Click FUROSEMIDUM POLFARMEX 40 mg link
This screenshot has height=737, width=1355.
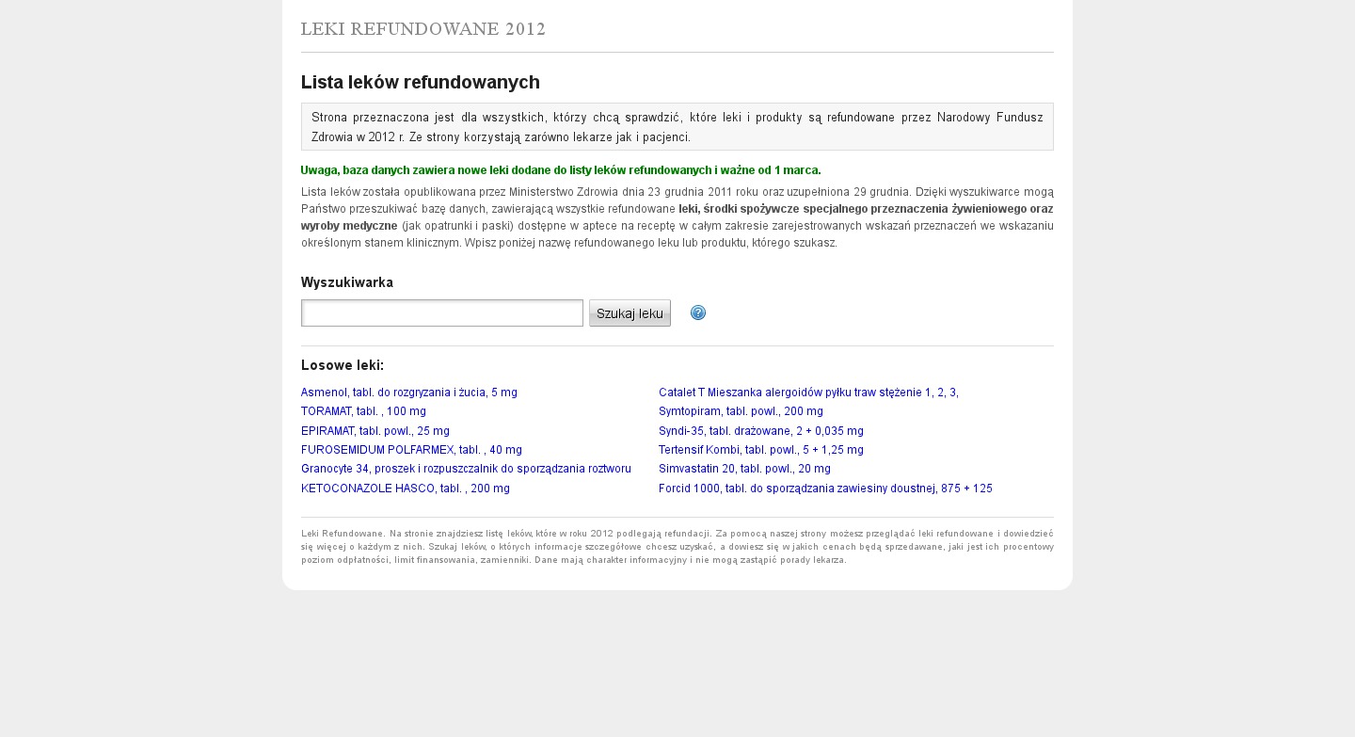(x=411, y=450)
